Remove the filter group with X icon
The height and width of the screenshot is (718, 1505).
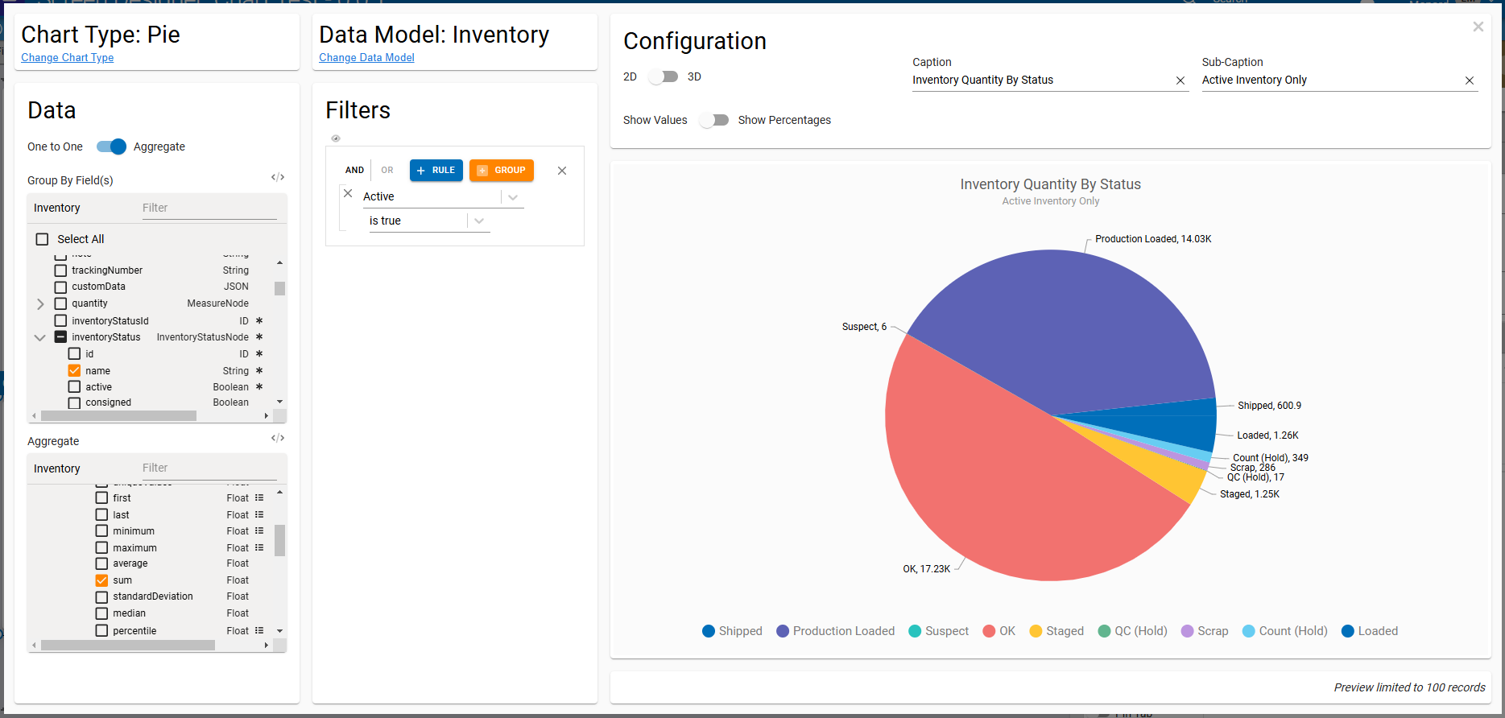[562, 171]
